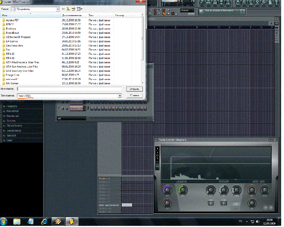Toggle the blend recording orange-lit button
Screen dimensions: 284x227
point(164,14)
